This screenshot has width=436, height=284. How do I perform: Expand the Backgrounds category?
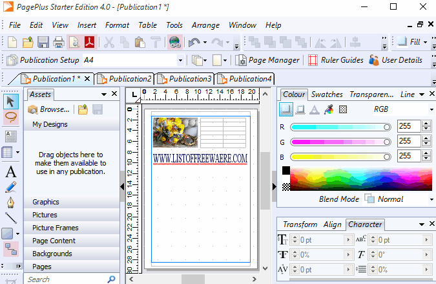point(72,254)
